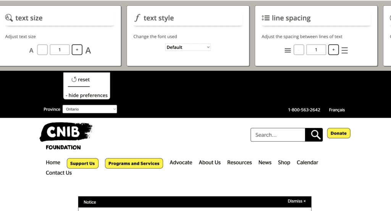Increase text size with plus button
This screenshot has width=391, height=211.
pos(77,50)
